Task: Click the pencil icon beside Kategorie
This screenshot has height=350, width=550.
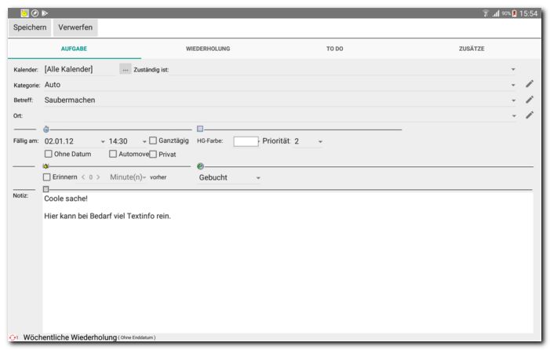Action: click(530, 84)
